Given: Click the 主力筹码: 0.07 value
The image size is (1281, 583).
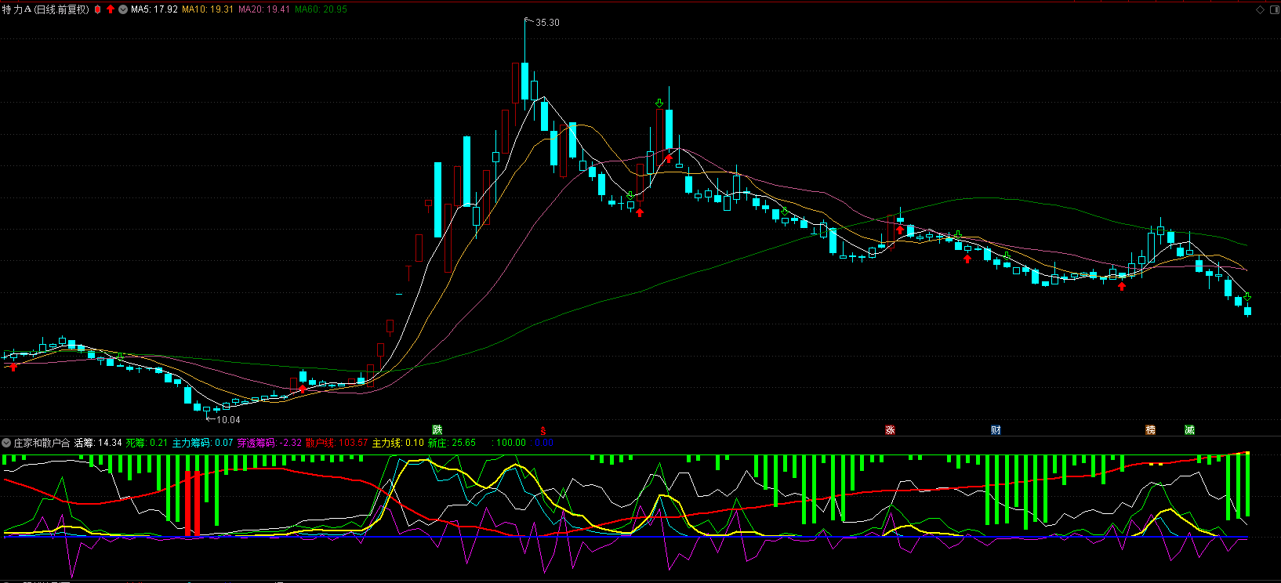Looking at the screenshot, I should [x=203, y=443].
